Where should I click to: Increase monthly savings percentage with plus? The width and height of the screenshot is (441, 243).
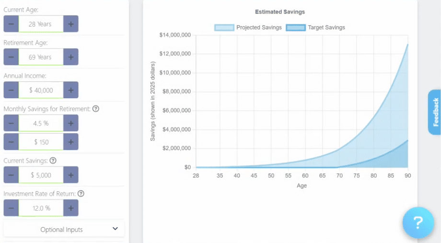coord(70,123)
